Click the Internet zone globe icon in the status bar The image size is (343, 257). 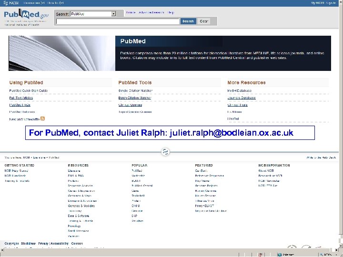click(x=279, y=255)
